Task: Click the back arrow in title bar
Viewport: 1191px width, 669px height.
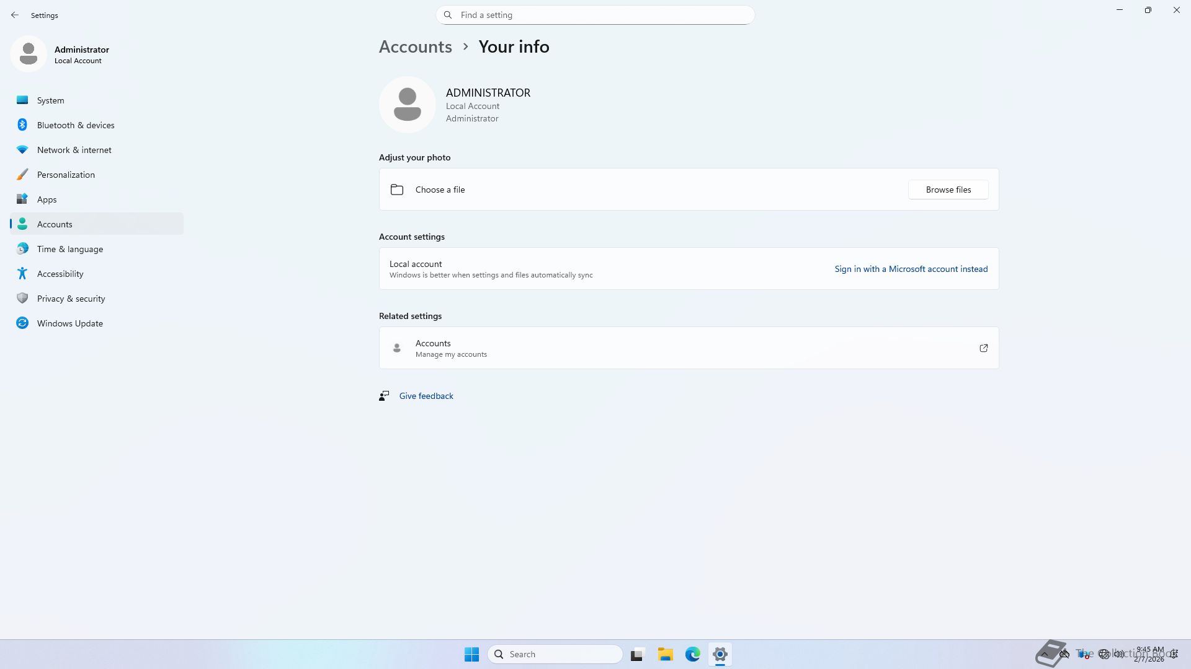Action: click(15, 15)
